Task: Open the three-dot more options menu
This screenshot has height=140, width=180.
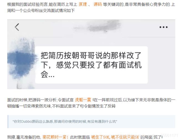Action: pyautogui.click(x=164, y=27)
